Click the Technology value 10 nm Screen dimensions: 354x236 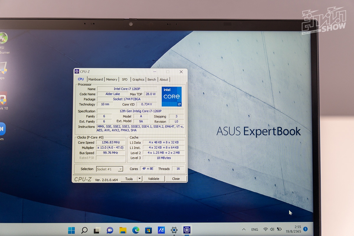tap(105, 104)
